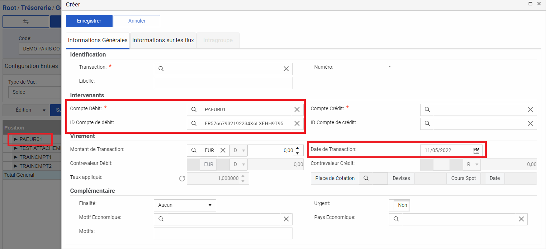Toggle the Urgent switch

tap(399, 205)
